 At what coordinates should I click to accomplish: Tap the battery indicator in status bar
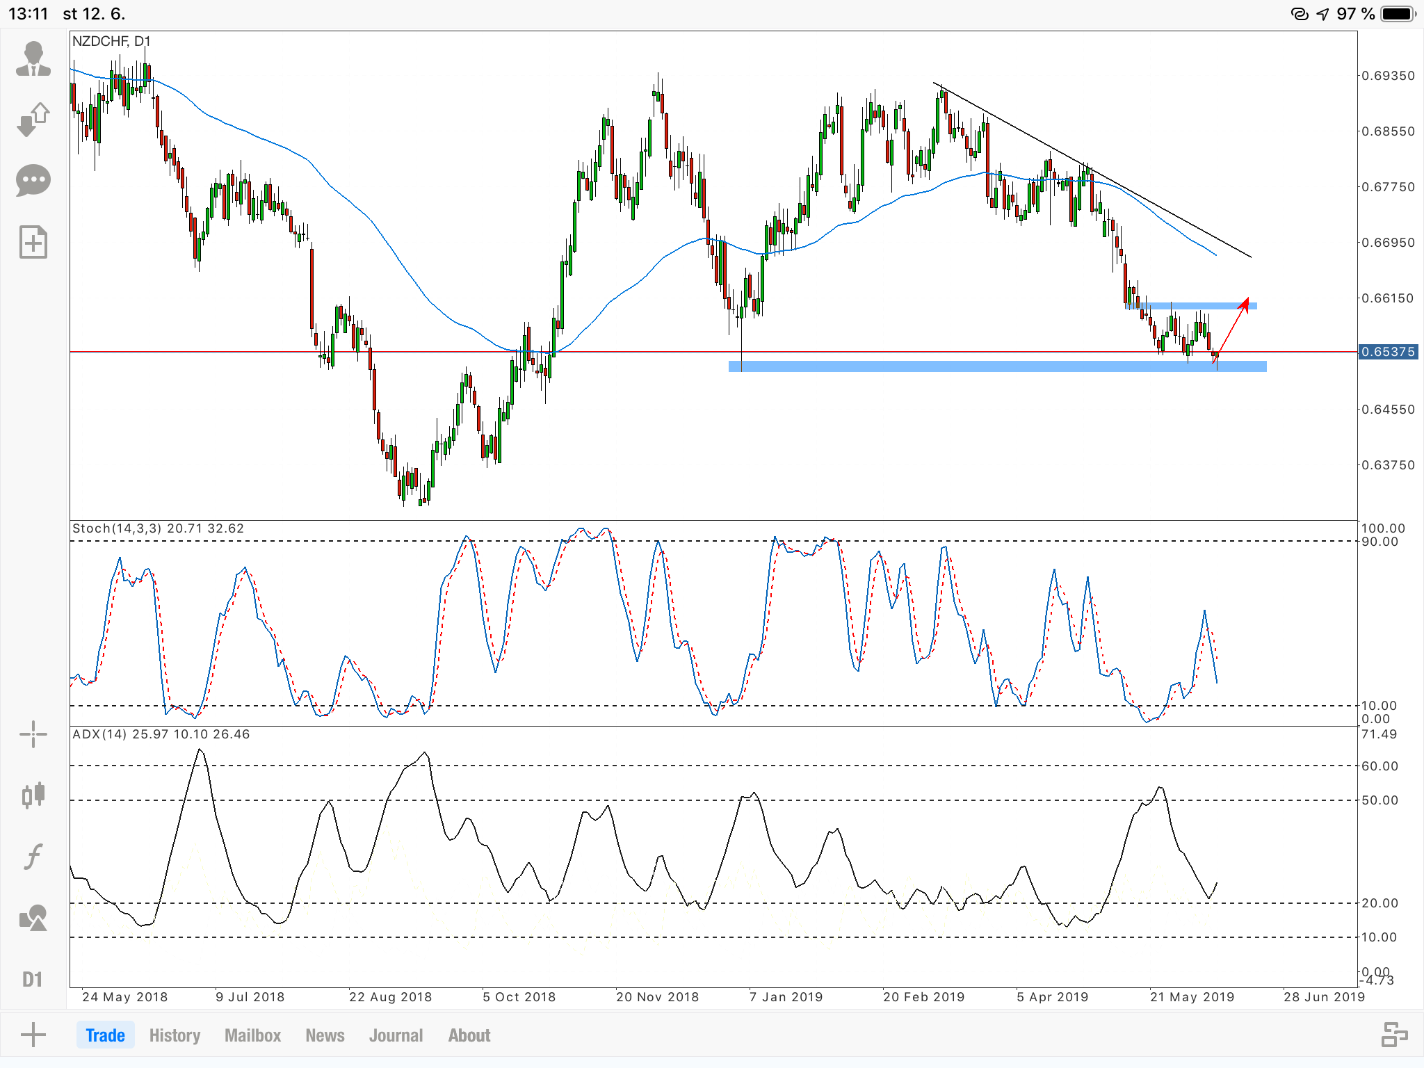tap(1398, 14)
